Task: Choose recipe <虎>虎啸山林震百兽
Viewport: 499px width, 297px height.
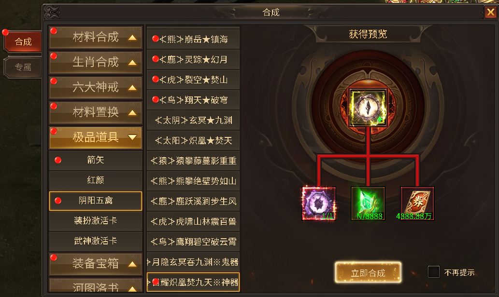Action: point(193,221)
